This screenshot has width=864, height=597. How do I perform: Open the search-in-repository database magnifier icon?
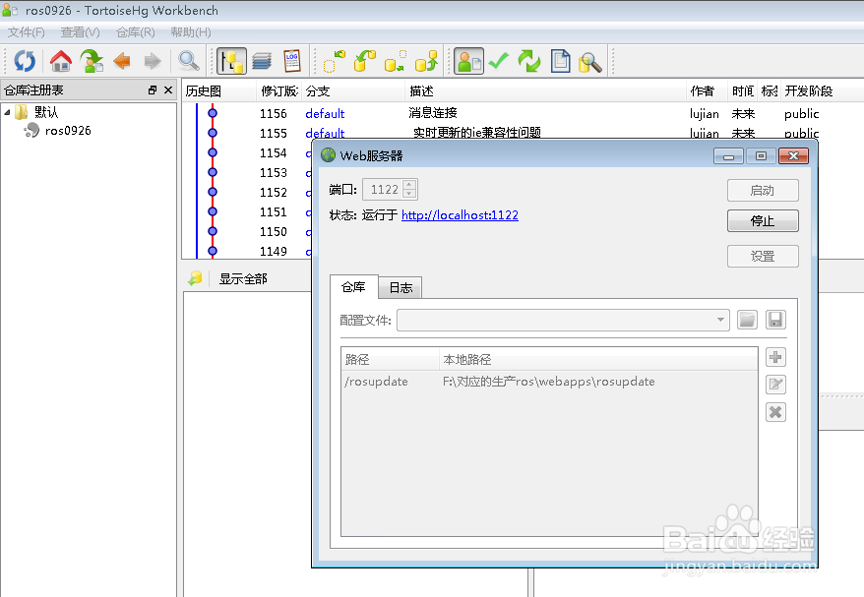point(590,62)
